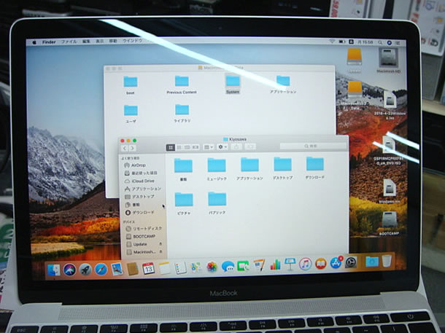Open Numbers chart icon in Dock
The height and width of the screenshot is (333, 445).
[x=275, y=265]
